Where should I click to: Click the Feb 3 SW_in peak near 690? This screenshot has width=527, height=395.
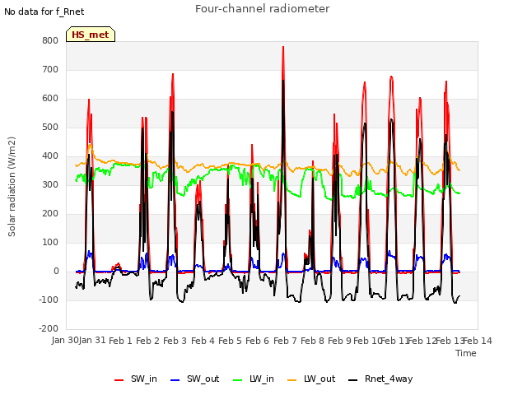(x=173, y=74)
